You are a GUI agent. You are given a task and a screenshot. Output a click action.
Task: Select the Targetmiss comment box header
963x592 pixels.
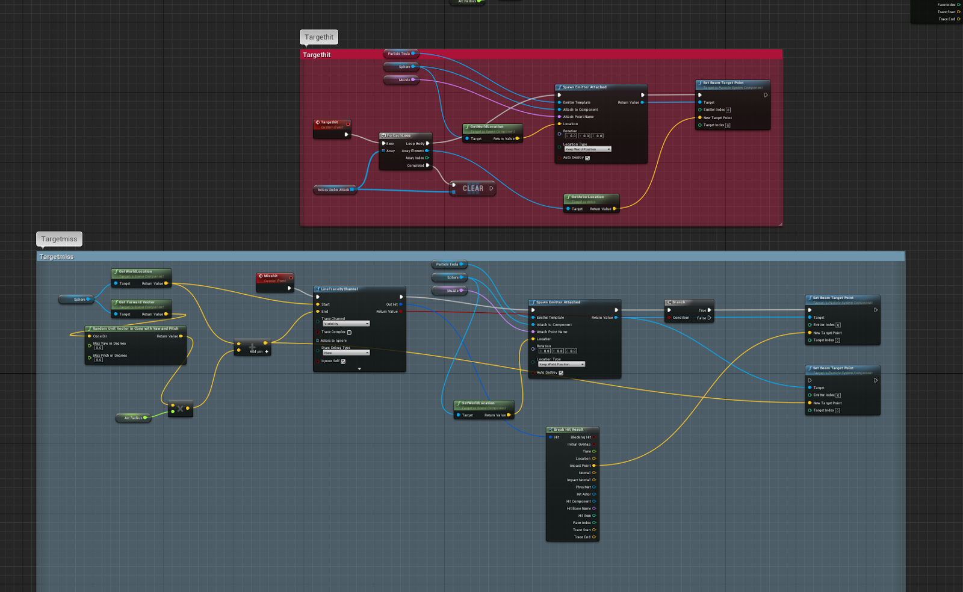pos(471,257)
